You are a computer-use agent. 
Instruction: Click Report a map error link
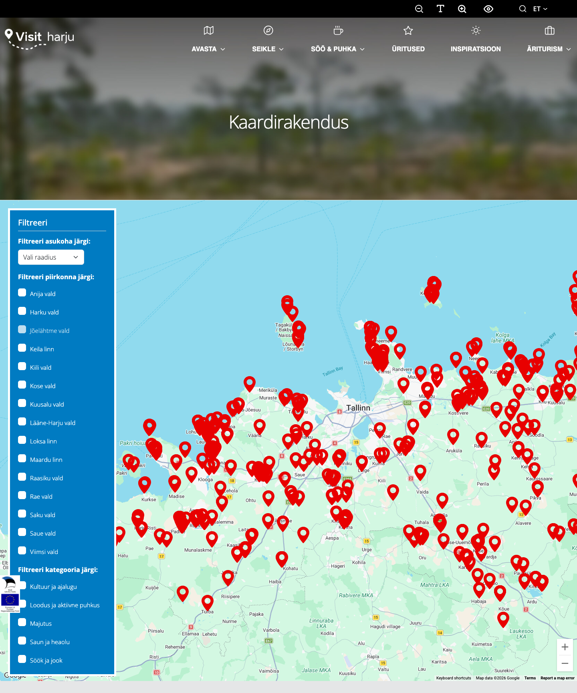coord(557,678)
